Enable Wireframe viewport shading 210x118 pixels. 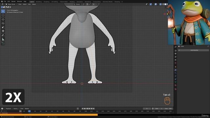(x=163, y=4)
